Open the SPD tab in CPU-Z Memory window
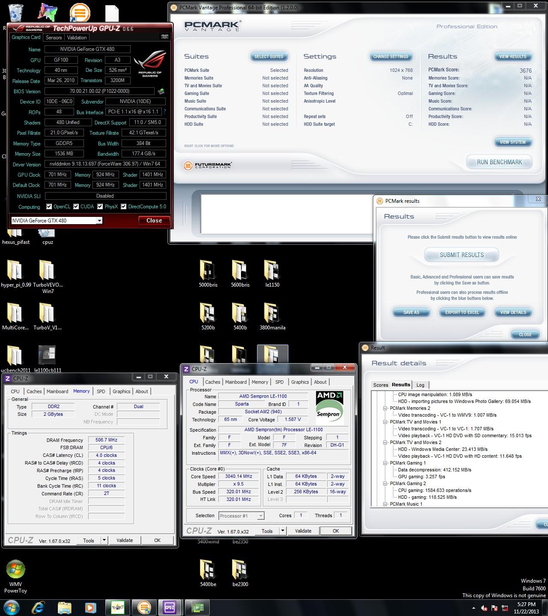548x616 pixels. pyautogui.click(x=101, y=391)
